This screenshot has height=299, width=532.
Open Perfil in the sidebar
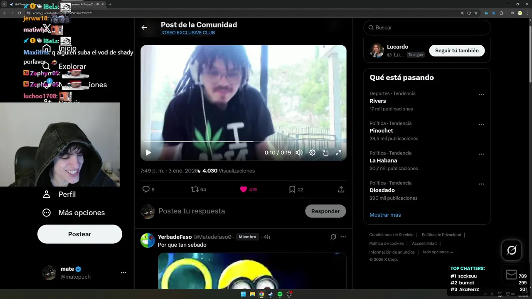[59, 194]
